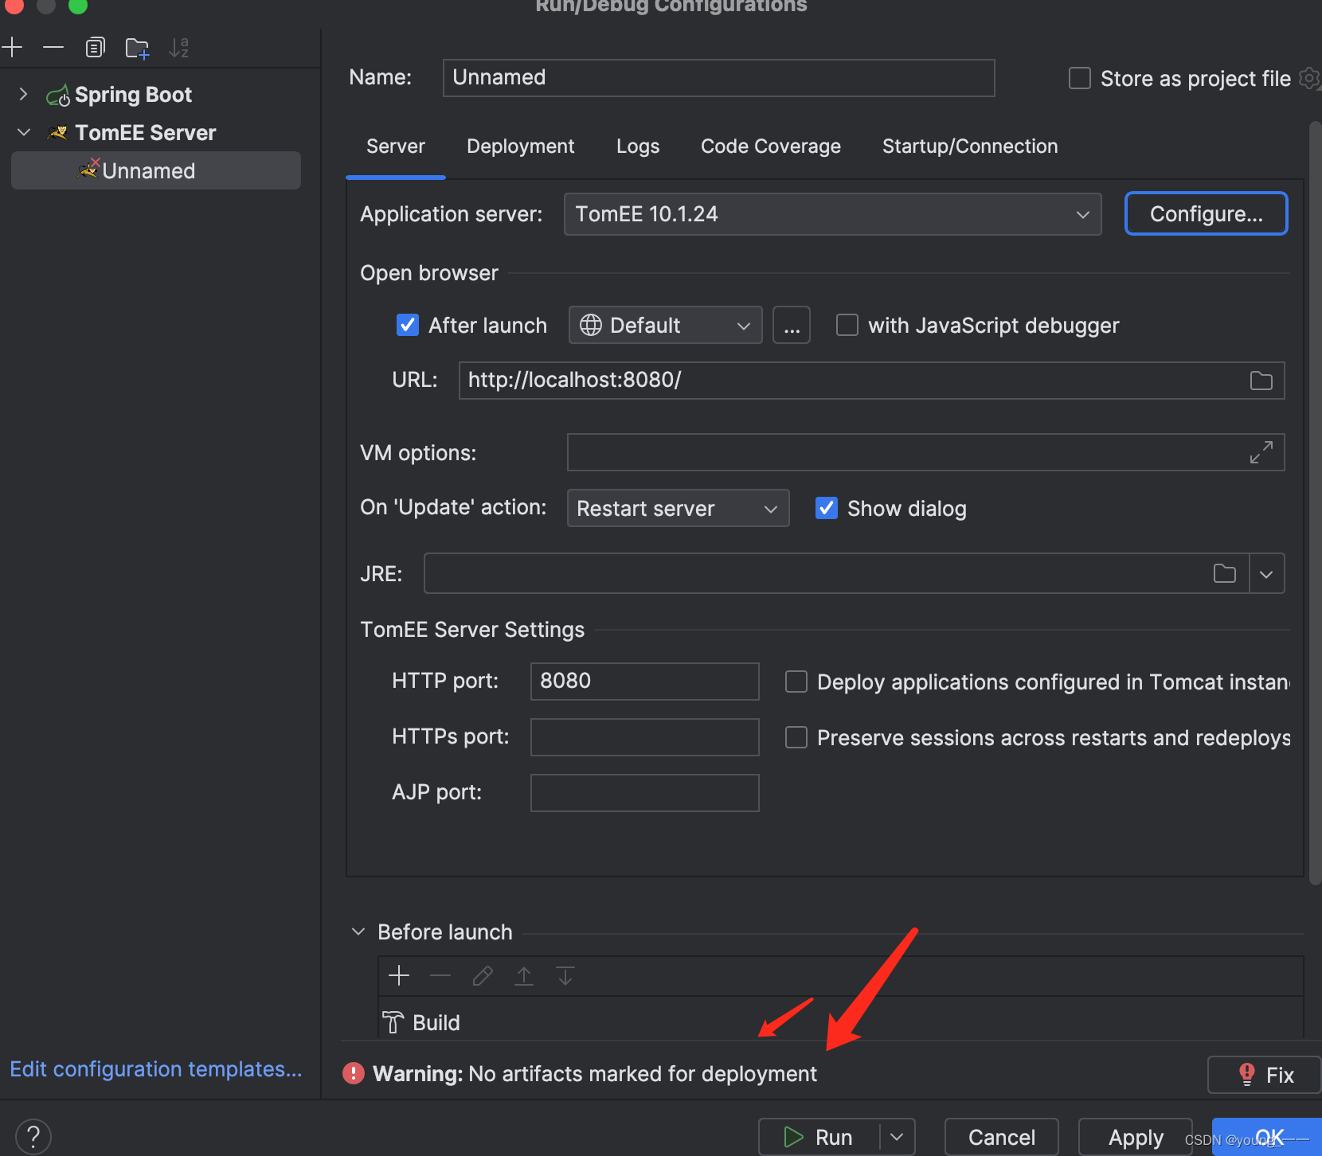
Task: Switch to the Logs tab
Action: coord(638,146)
